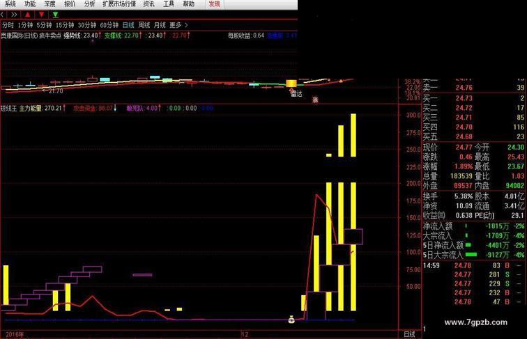Click the 大宗流入 row

point(473,236)
